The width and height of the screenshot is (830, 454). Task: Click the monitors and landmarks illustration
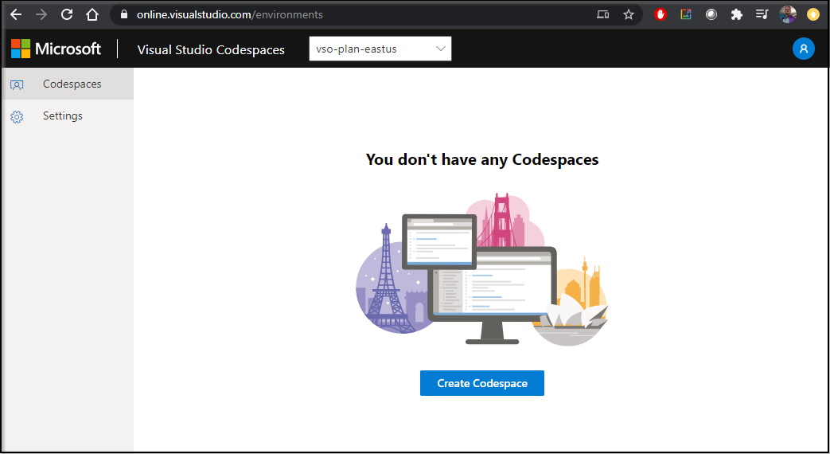(x=481, y=269)
